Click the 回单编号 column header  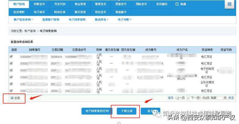(x=35, y=50)
